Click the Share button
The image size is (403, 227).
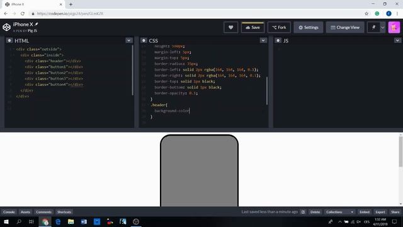pos(395,212)
